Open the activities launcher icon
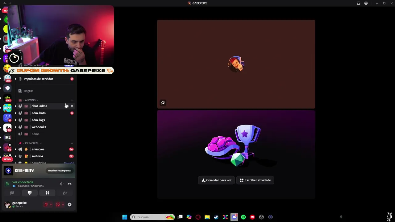Image resolution: width=395 pixels, height=222 pixels. (x=47, y=193)
